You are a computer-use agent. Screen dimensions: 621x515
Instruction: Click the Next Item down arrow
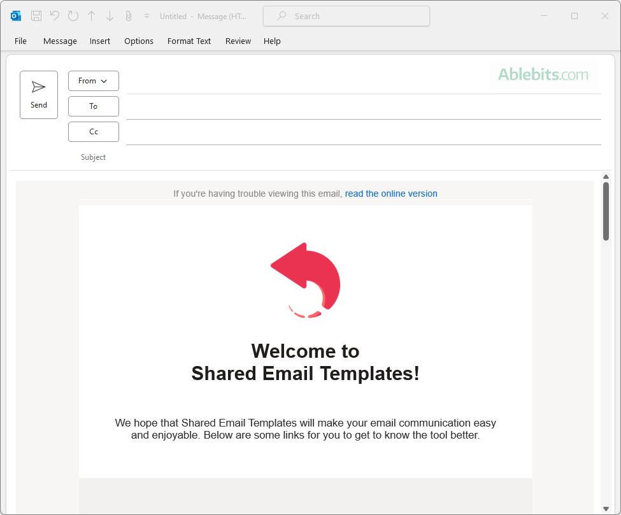click(110, 16)
